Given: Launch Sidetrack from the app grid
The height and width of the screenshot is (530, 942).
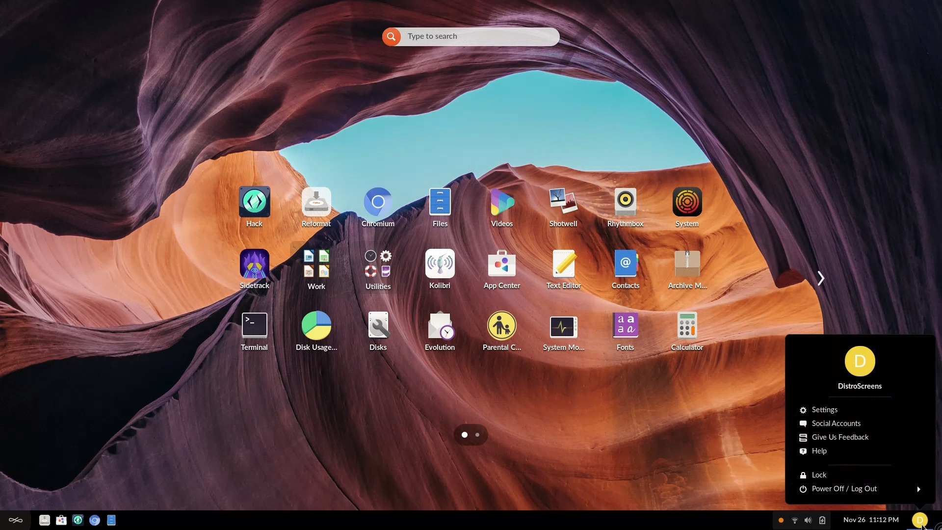Looking at the screenshot, I should coord(254,264).
